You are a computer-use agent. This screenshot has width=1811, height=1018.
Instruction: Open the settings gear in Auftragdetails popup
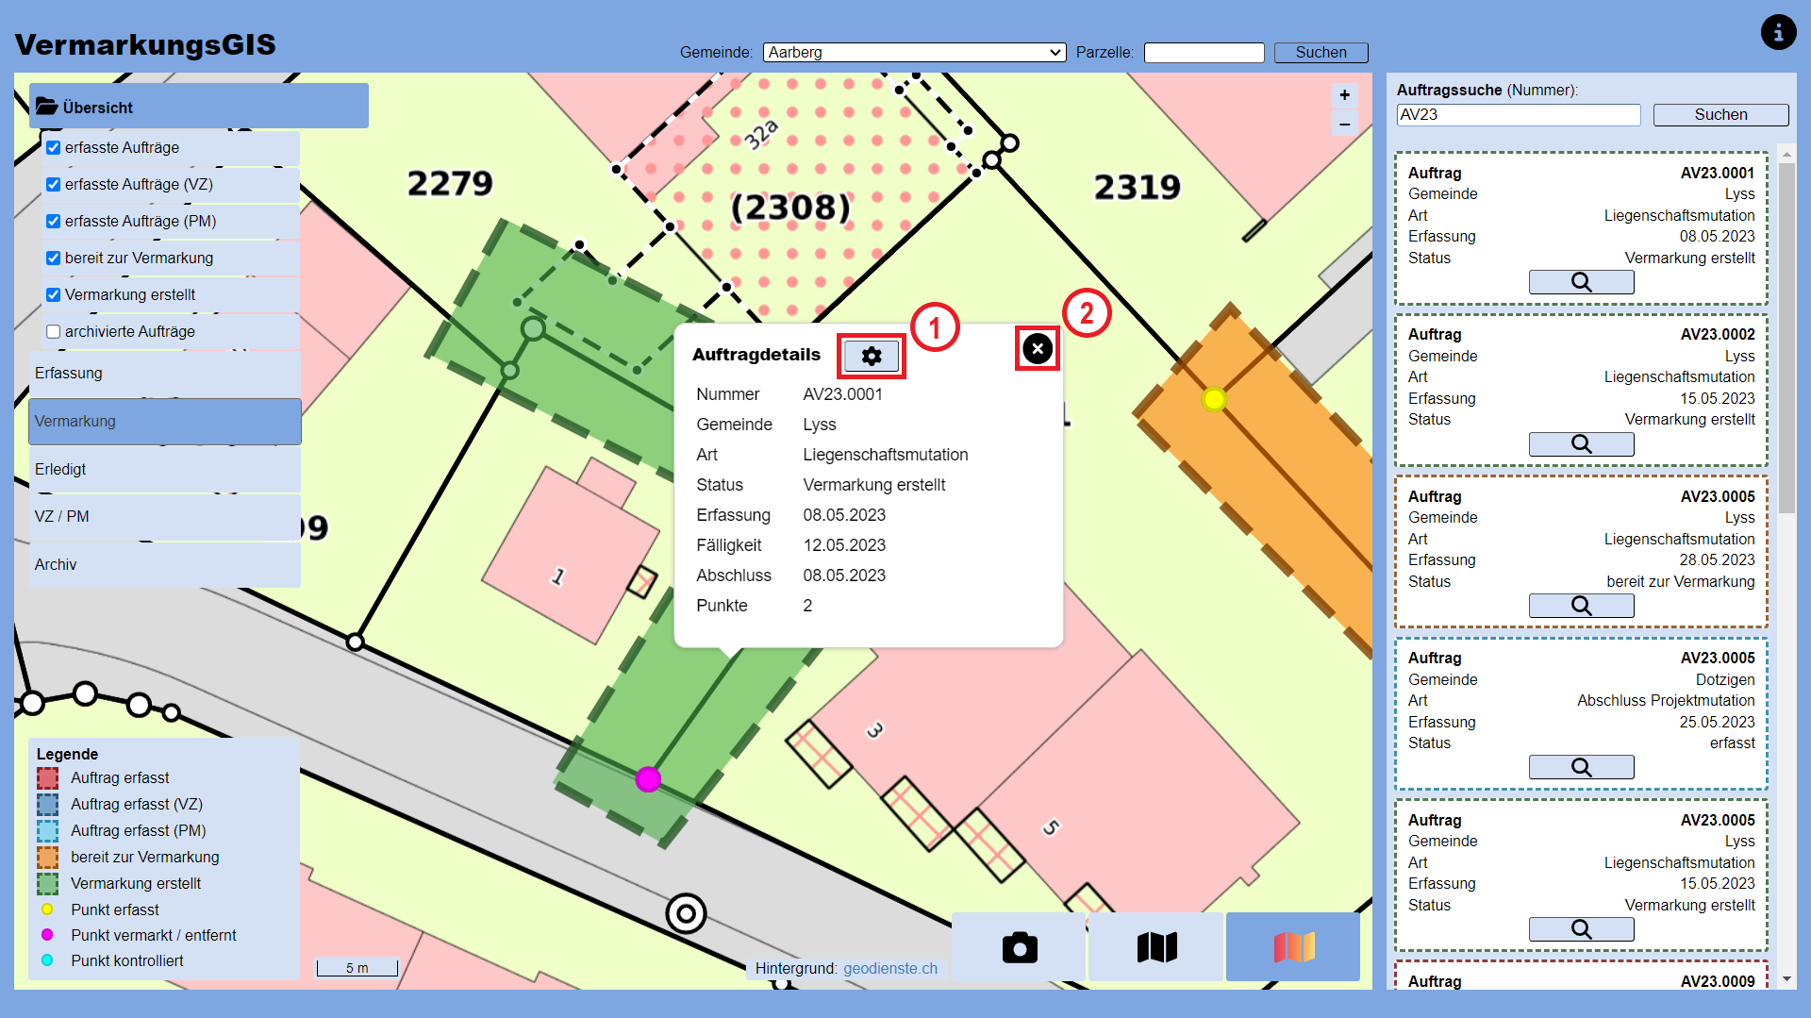871,356
